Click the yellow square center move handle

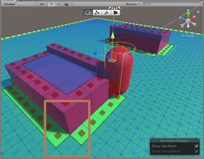[112, 60]
